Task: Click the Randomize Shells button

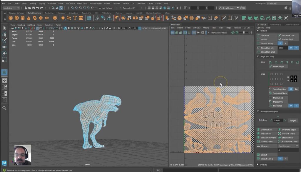Action: pyautogui.click(x=289, y=142)
